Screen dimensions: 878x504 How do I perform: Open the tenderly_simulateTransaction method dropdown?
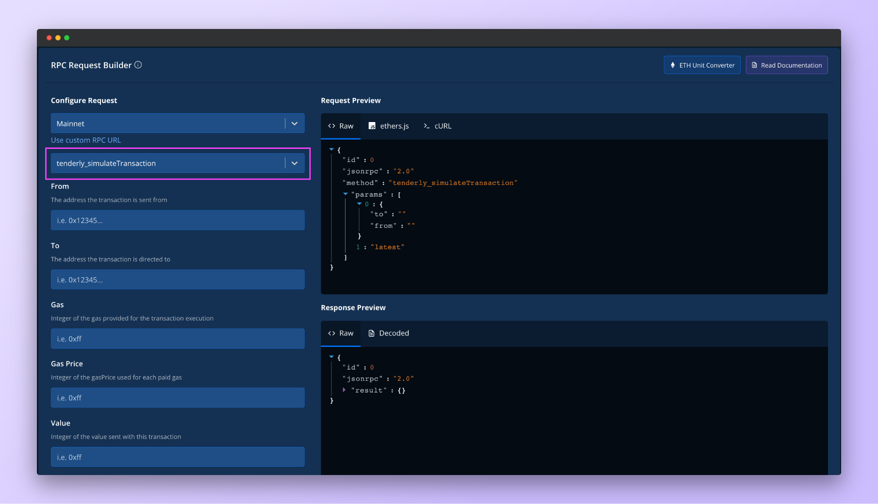pyautogui.click(x=294, y=163)
